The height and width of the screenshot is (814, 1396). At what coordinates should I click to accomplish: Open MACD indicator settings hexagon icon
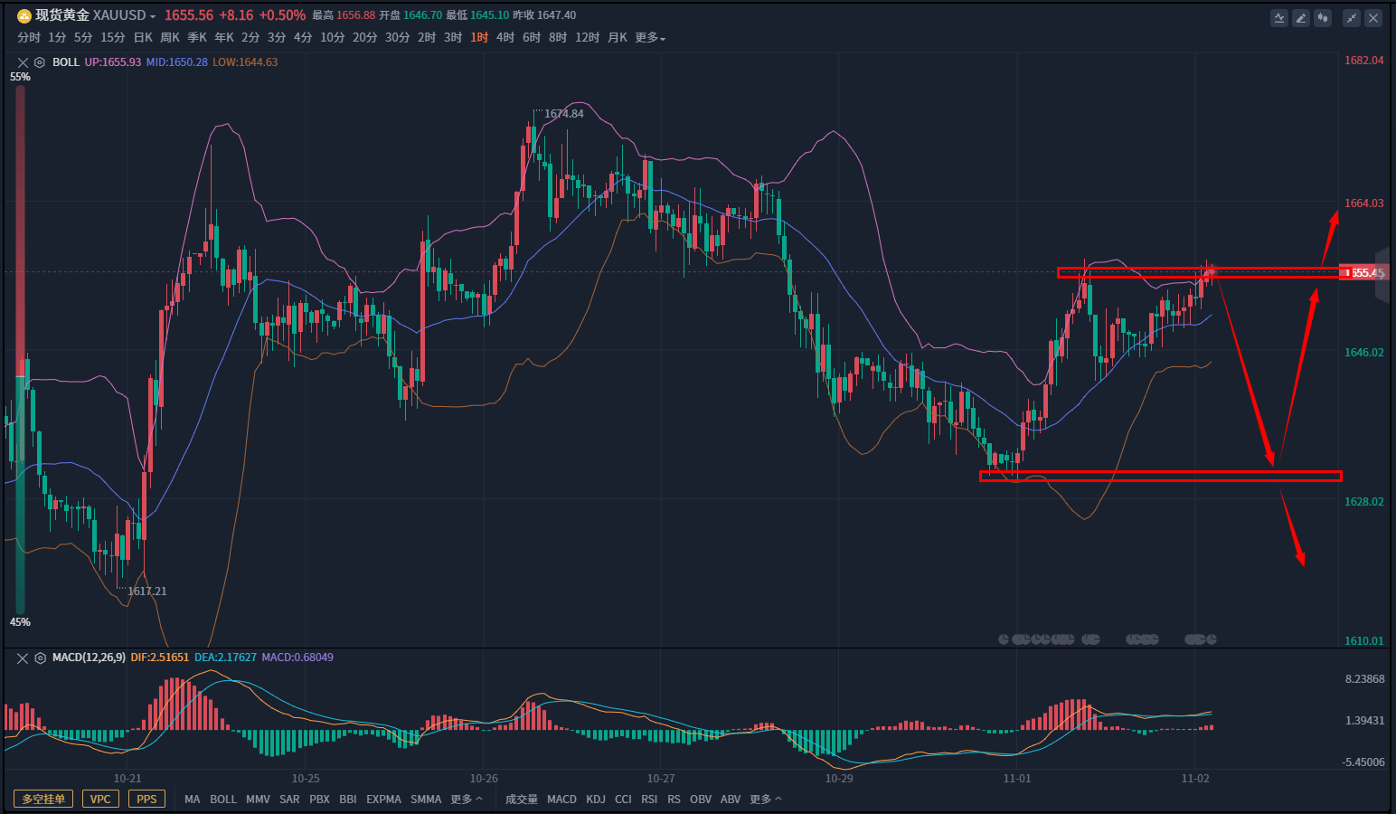pos(40,658)
